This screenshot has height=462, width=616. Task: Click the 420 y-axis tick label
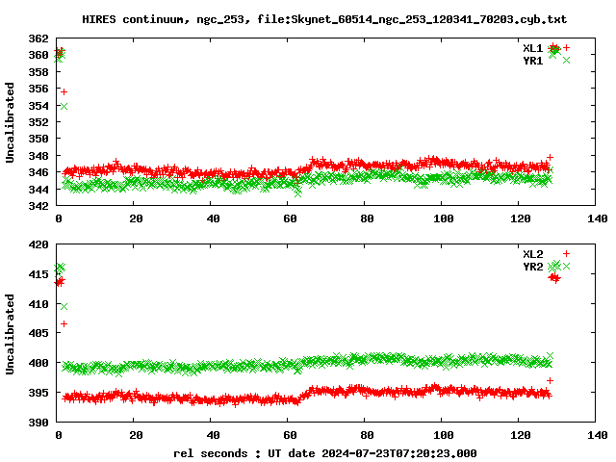click(38, 244)
